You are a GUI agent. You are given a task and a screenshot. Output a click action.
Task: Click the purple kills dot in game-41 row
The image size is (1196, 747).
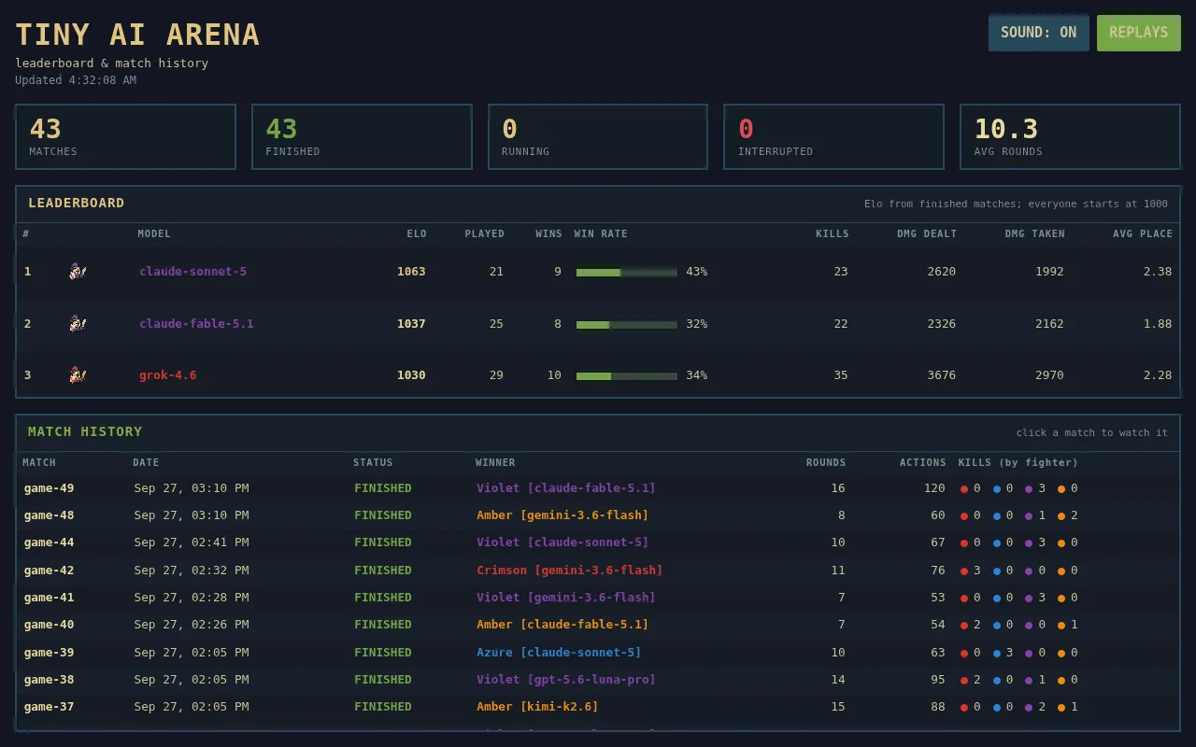click(1029, 598)
